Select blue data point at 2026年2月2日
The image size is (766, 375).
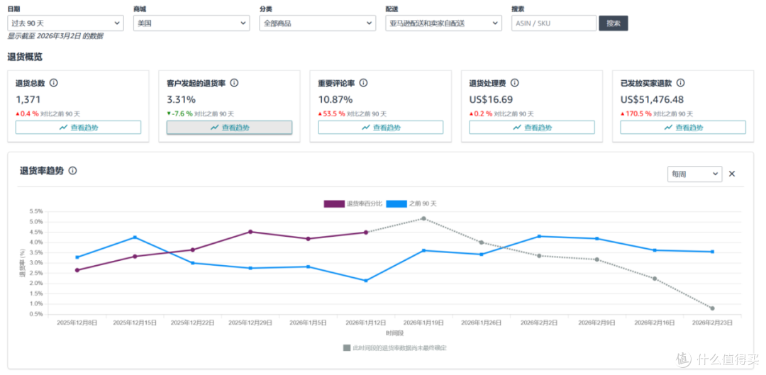click(x=539, y=236)
